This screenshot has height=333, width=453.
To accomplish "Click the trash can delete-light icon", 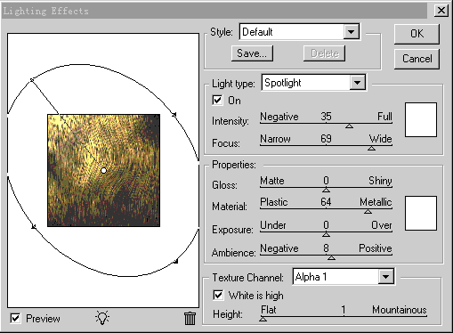I will (190, 318).
